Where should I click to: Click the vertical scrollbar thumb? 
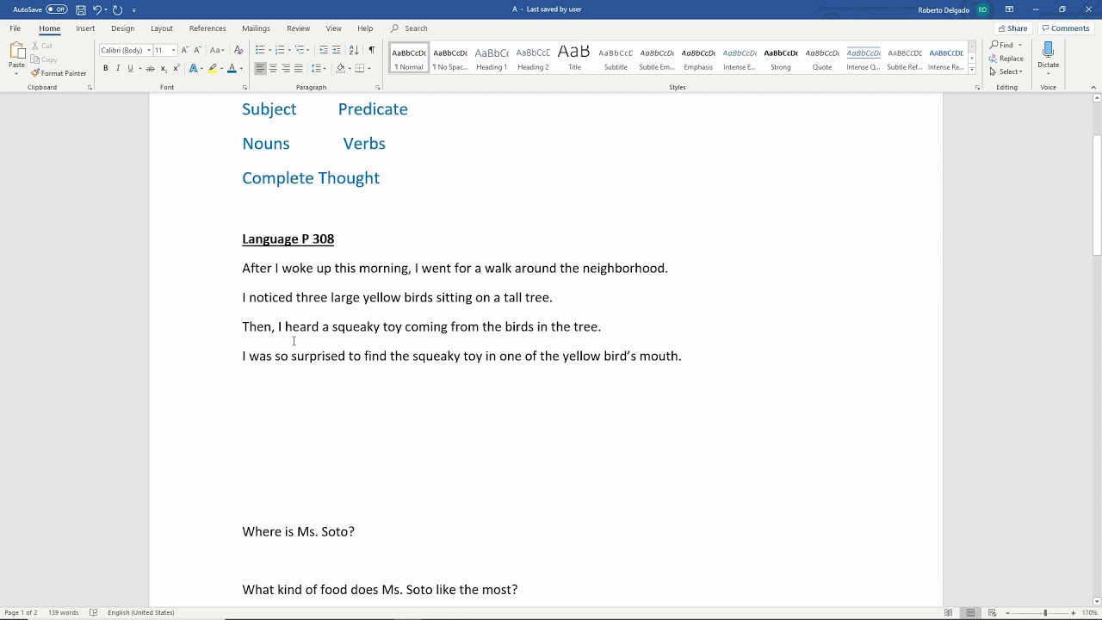pyautogui.click(x=1097, y=195)
